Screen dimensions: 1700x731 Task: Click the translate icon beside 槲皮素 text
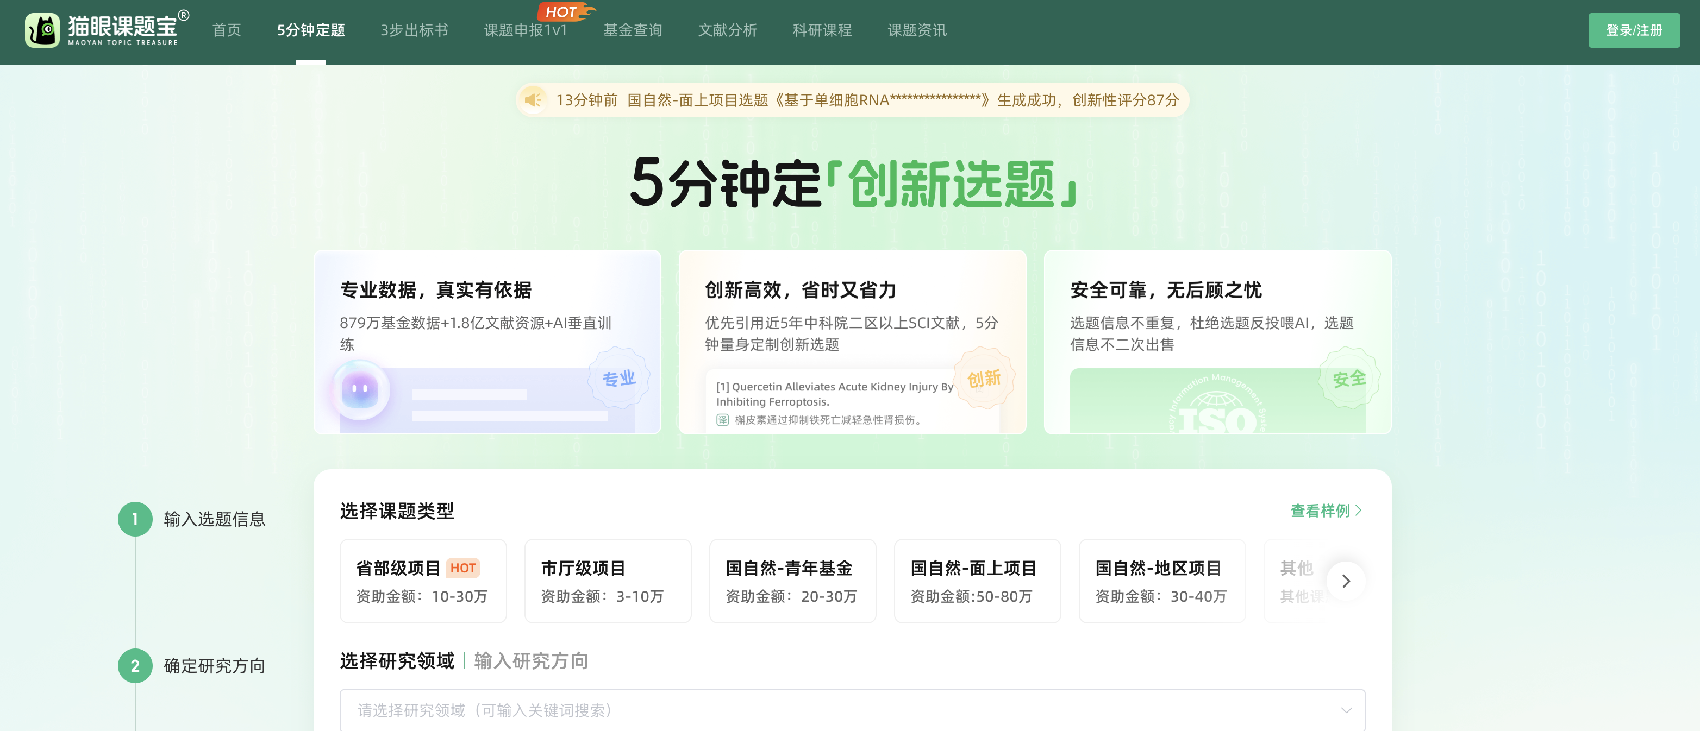(723, 420)
